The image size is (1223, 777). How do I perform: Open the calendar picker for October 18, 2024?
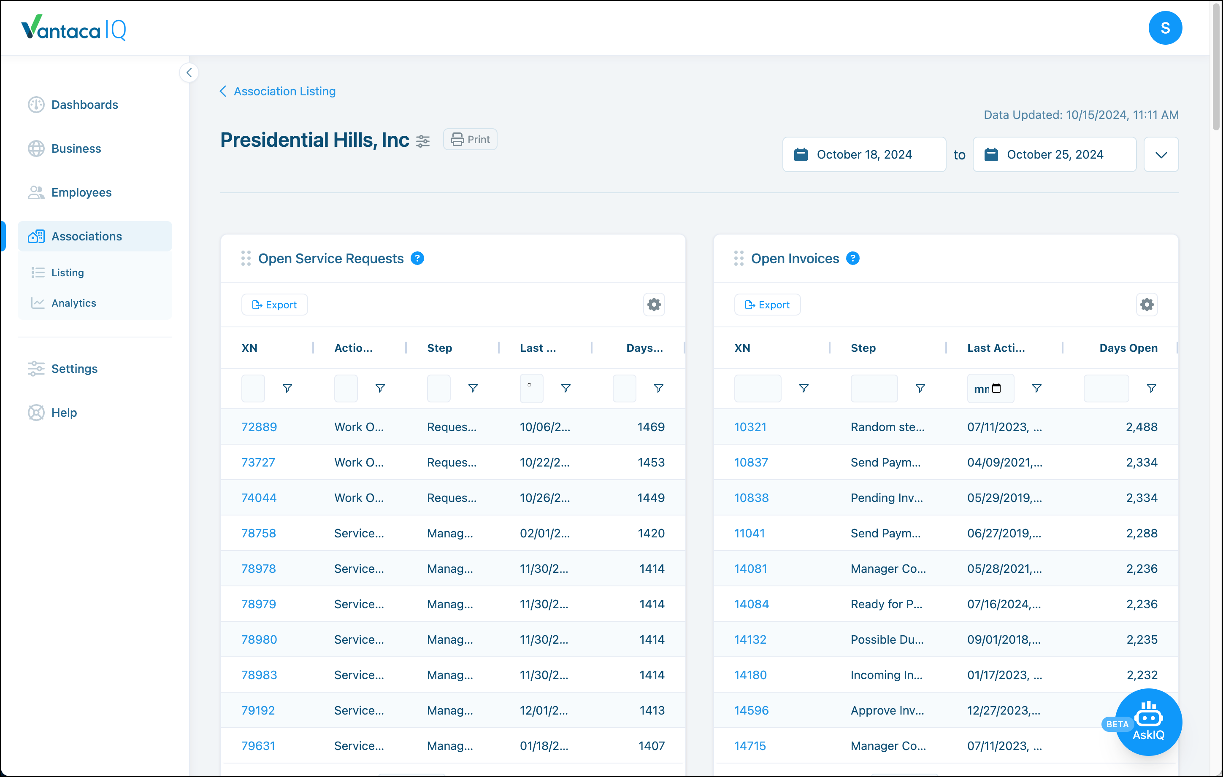point(801,154)
